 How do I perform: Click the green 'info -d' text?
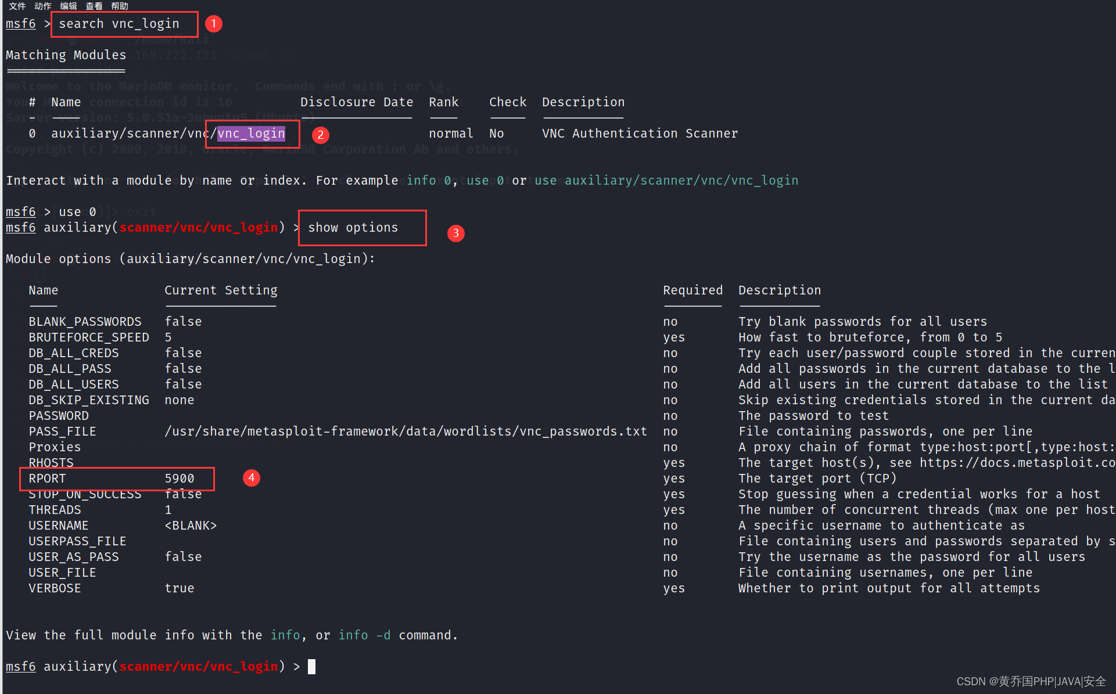coord(365,635)
